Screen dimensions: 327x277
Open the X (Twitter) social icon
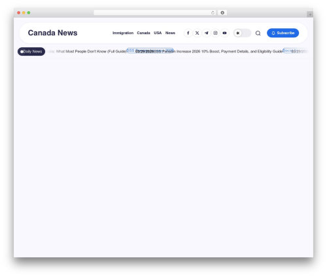click(197, 33)
